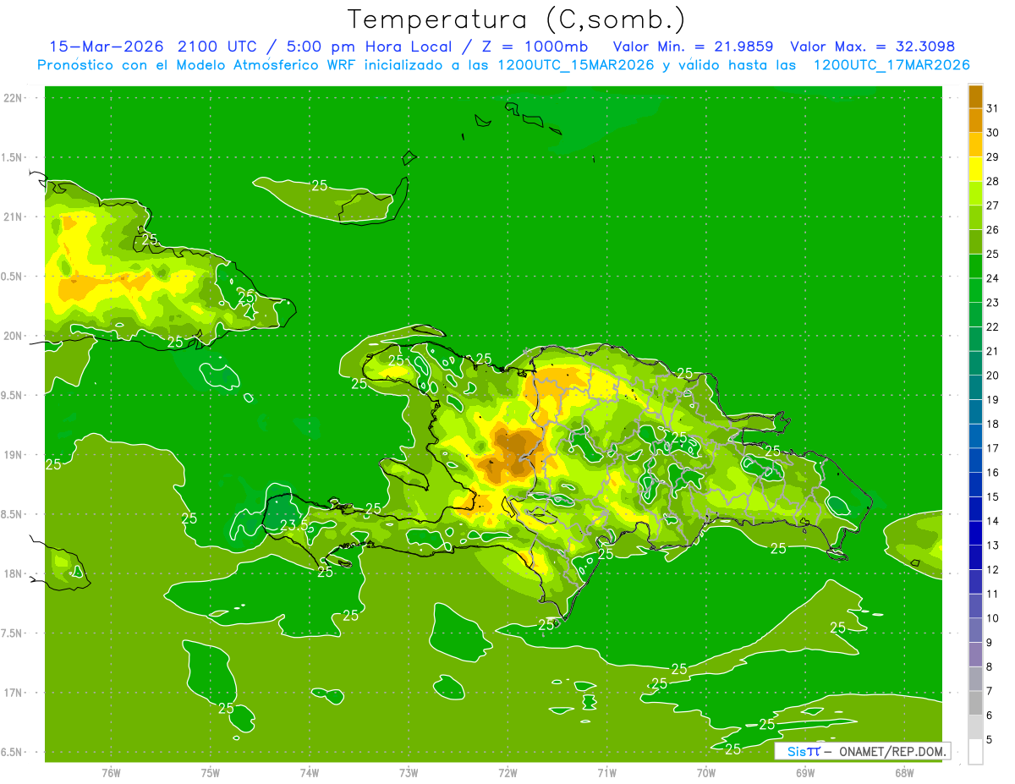
Task: Click the '74W' longitude axis label
Action: [x=309, y=773]
